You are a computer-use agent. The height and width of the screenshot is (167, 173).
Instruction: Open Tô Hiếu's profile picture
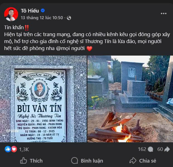coord(11,14)
